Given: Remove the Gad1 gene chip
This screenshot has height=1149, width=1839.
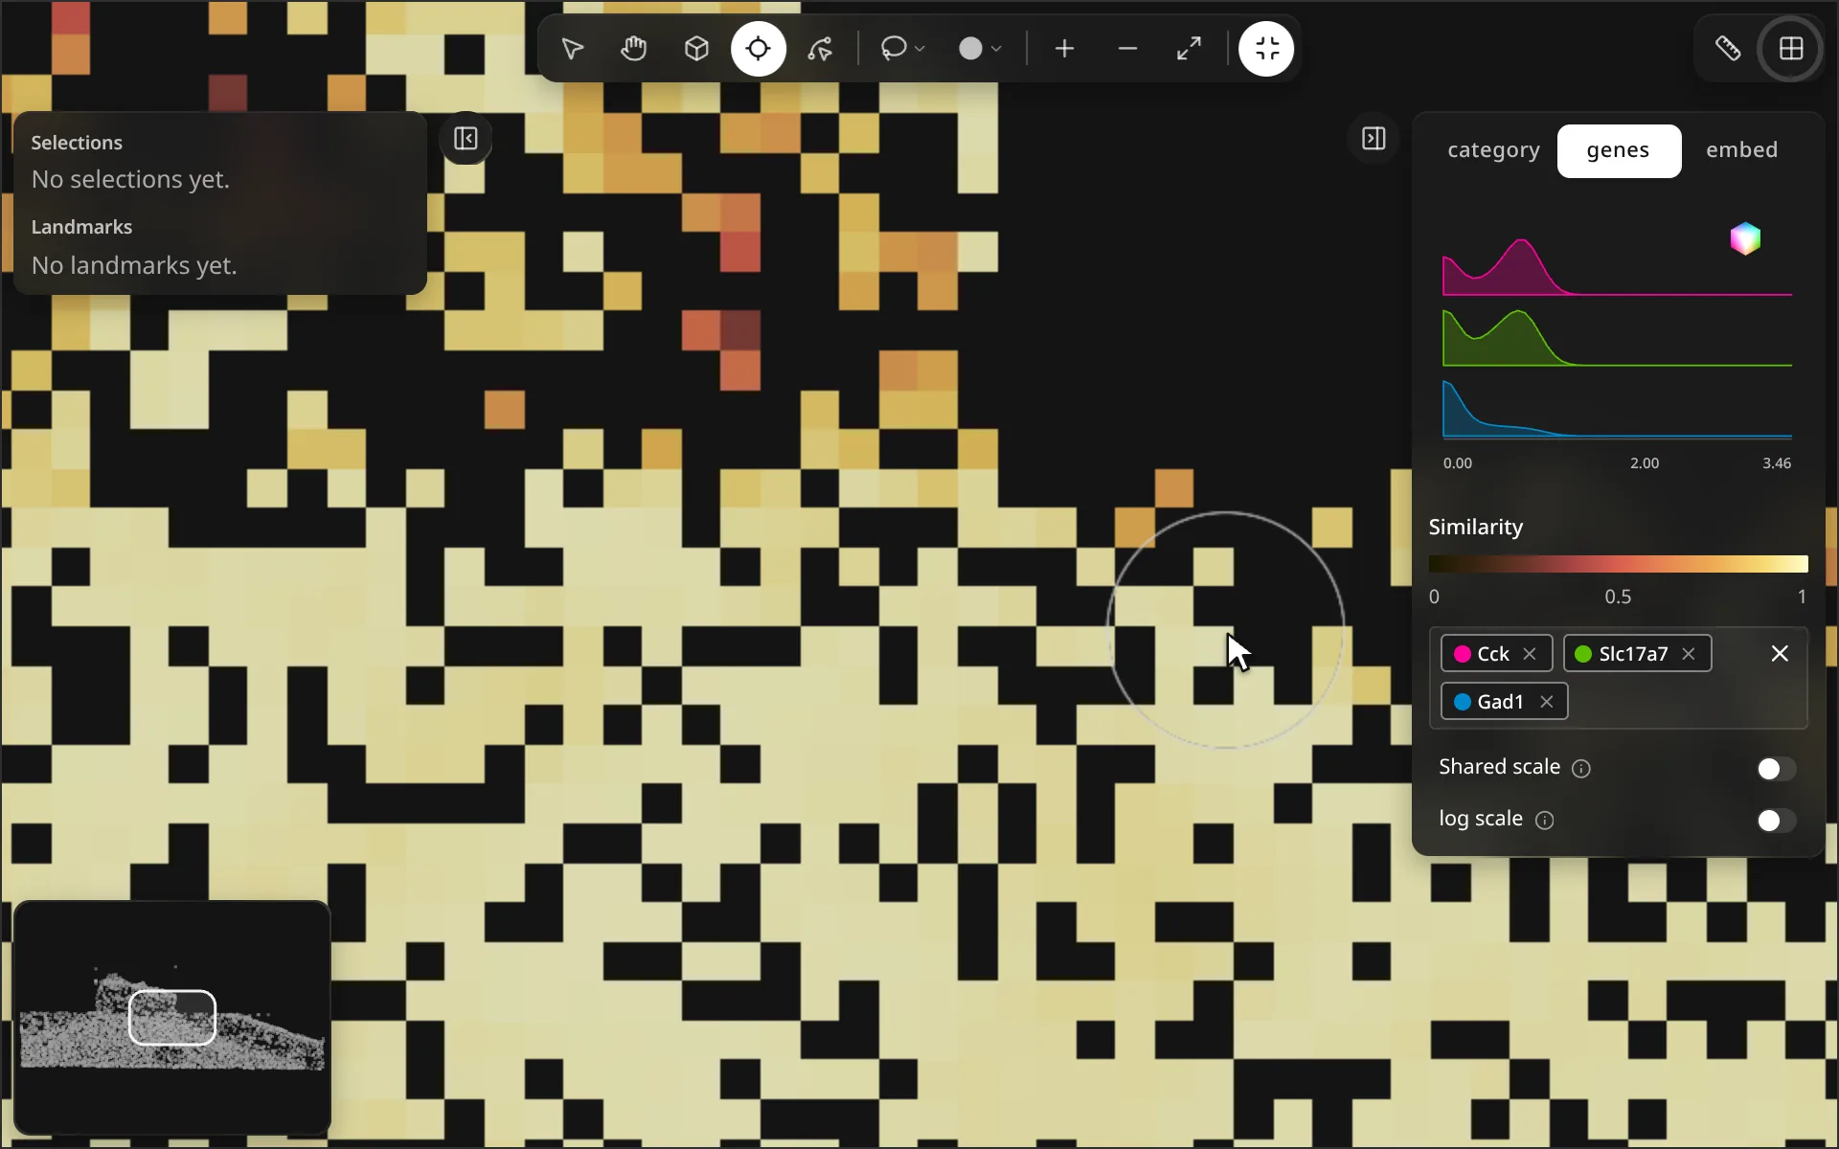Looking at the screenshot, I should 1547,702.
